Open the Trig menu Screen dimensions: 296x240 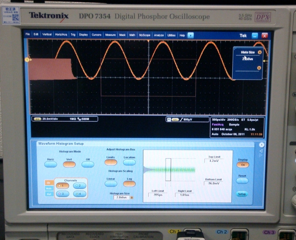coord(73,35)
